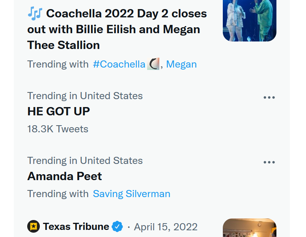Click the Texas Tribune star avatar
The image size is (306, 237).
[x=34, y=227]
